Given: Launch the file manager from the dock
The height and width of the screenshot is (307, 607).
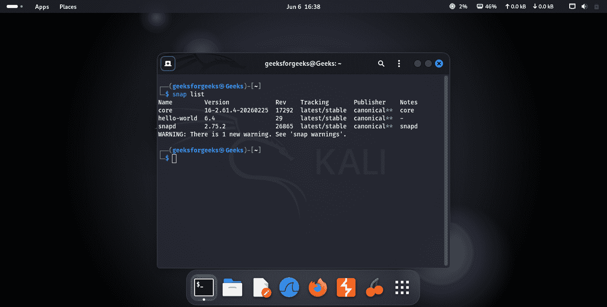Looking at the screenshot, I should 232,288.
